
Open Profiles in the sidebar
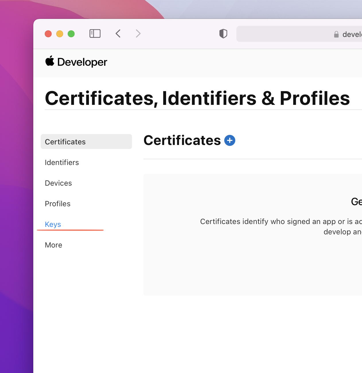[x=58, y=204]
